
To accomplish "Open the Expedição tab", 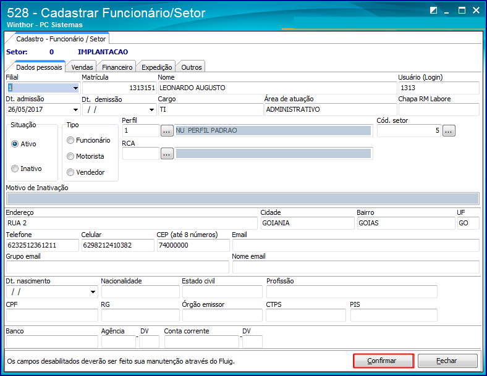I will (156, 67).
